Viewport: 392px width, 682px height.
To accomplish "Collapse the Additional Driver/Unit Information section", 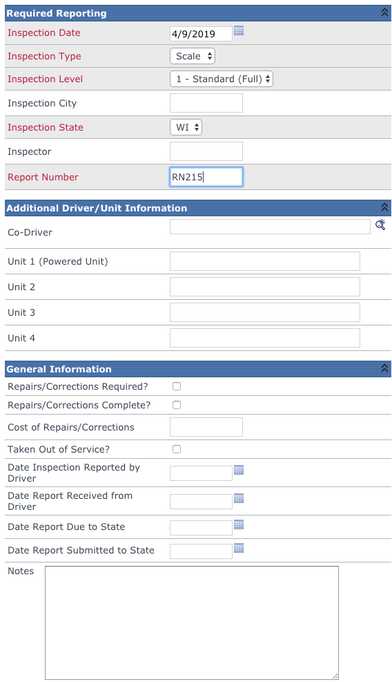I will tap(384, 207).
